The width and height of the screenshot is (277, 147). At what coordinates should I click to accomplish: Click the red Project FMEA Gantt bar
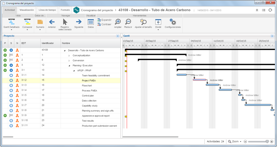pos(199,80)
